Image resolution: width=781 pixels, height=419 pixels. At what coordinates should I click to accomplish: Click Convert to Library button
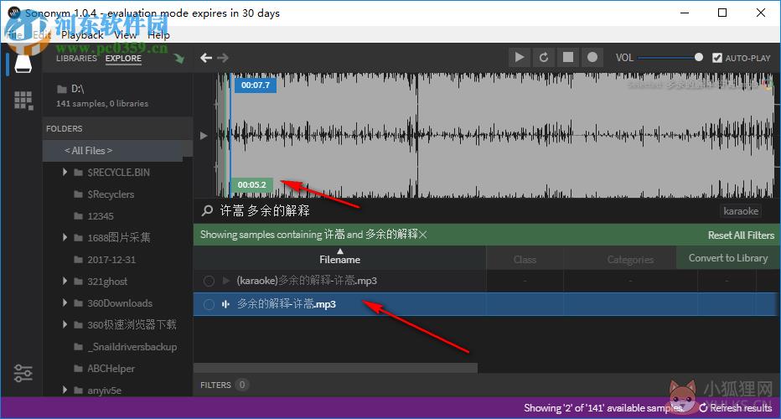point(727,258)
